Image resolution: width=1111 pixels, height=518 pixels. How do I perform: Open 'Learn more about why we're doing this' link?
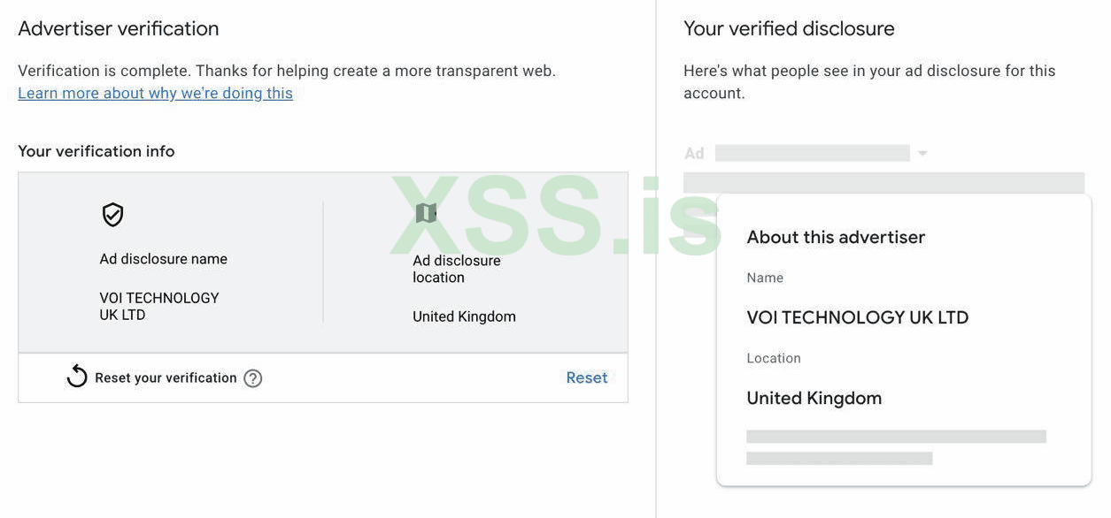click(155, 93)
